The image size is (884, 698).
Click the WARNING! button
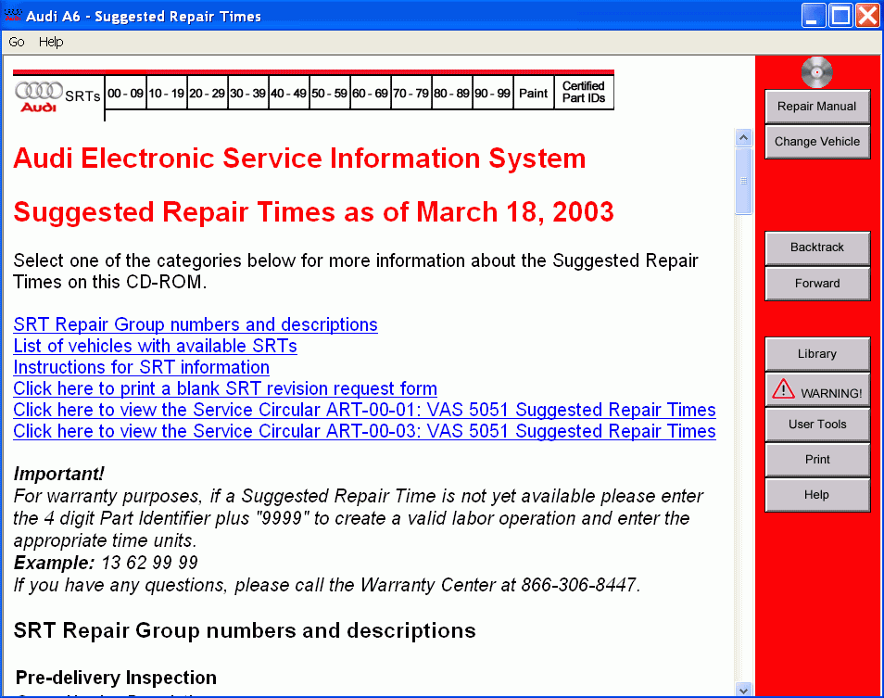[817, 389]
